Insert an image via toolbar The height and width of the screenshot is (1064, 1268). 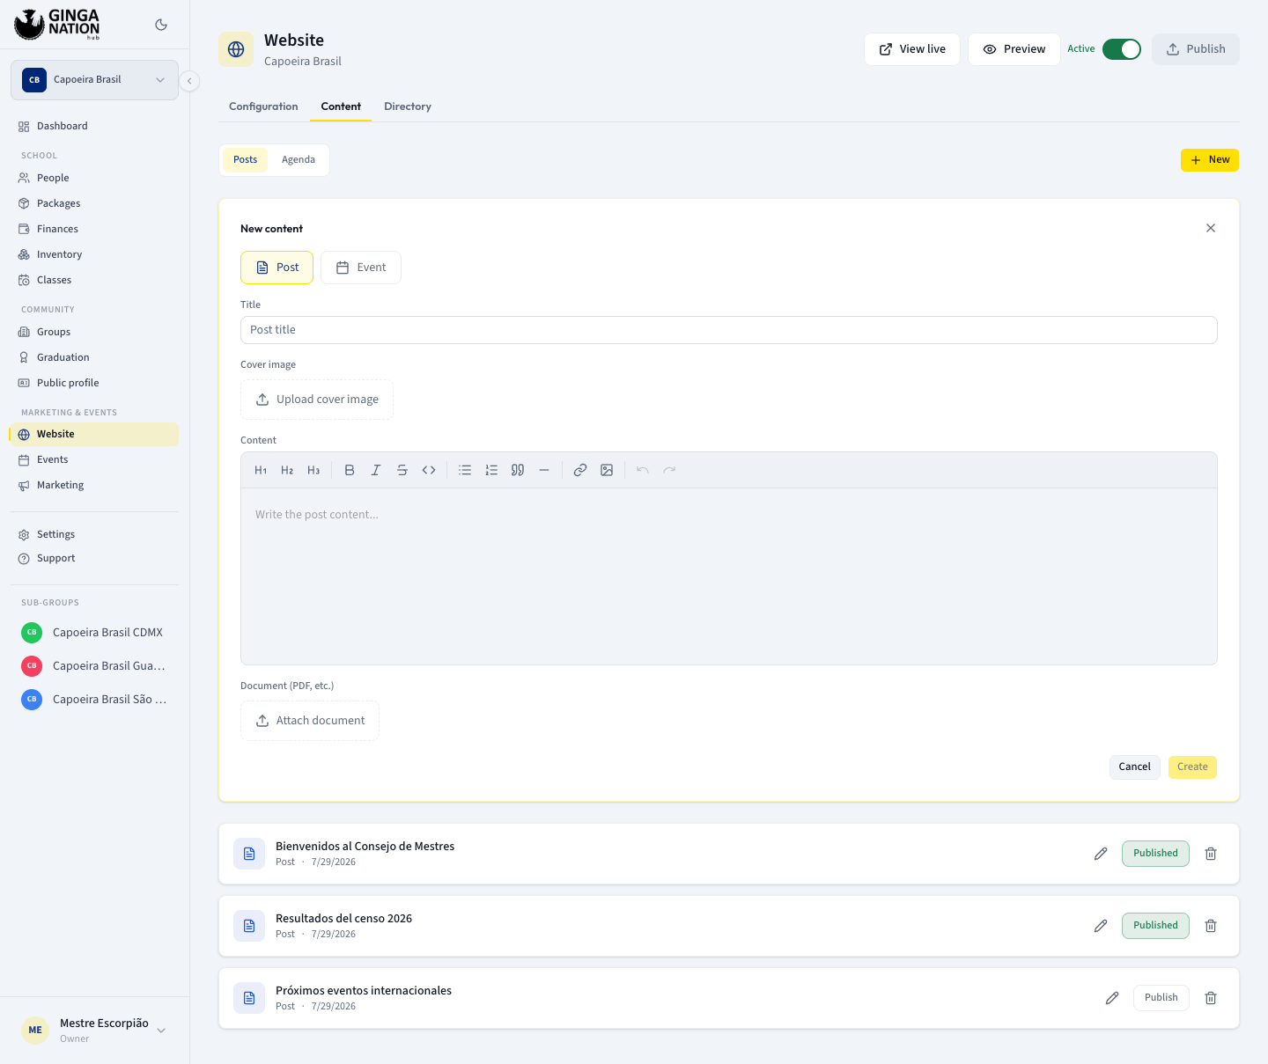pyautogui.click(x=607, y=470)
